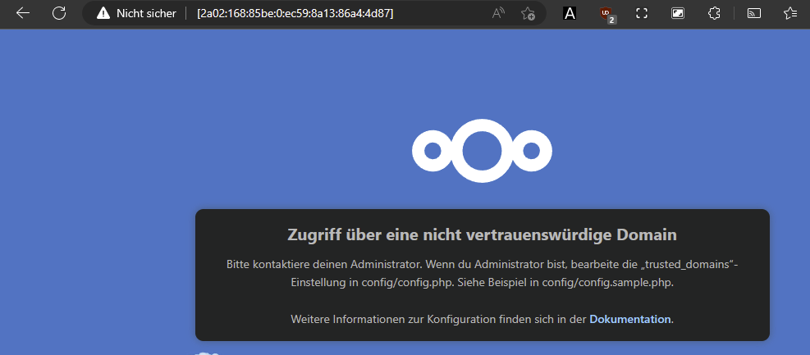Open the extensions puzzle piece menu
Viewport: 810px width, 355px height.
click(x=714, y=13)
